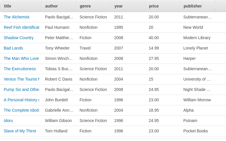The width and height of the screenshot is (226, 141).
Task: Open the Idoru book link
Action: coord(8,121)
